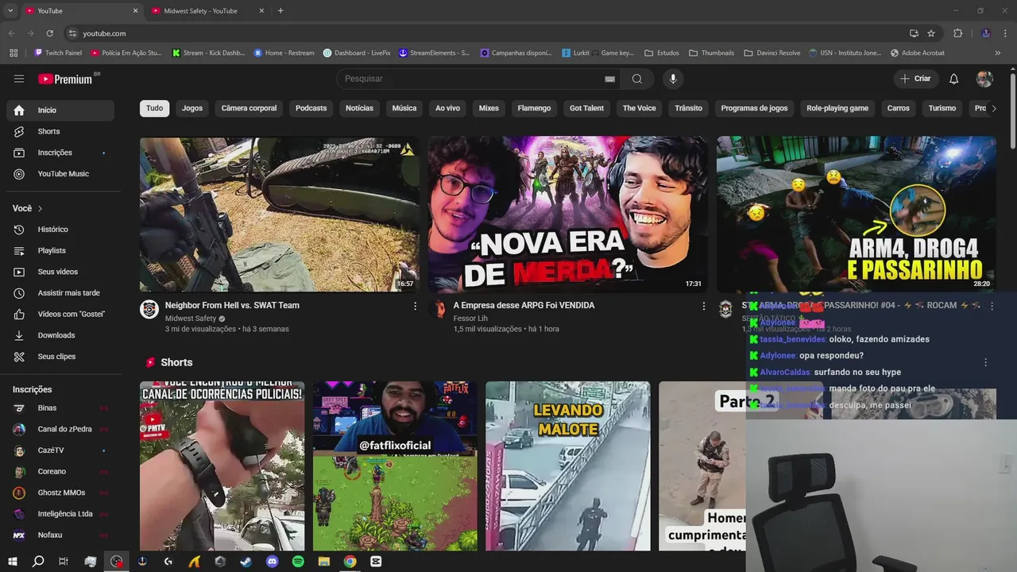Open Thumbnails bookmarks folder
Image resolution: width=1017 pixels, height=572 pixels.
click(x=711, y=53)
